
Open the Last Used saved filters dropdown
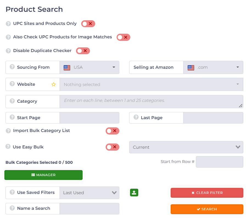(x=89, y=193)
